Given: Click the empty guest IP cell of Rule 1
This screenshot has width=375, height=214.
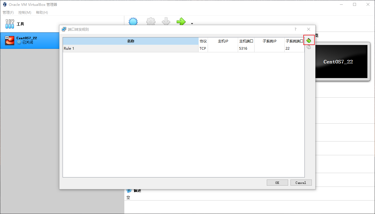Looking at the screenshot, I should coord(269,49).
